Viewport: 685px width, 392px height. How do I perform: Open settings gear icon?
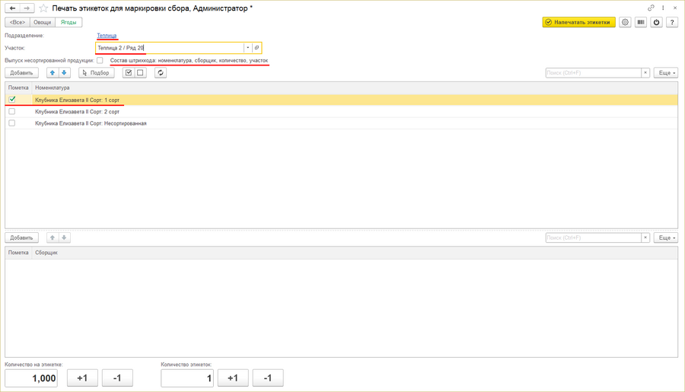[625, 22]
